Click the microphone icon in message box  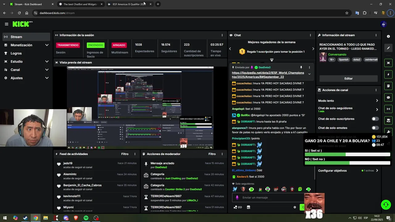pyautogui.click(x=237, y=198)
